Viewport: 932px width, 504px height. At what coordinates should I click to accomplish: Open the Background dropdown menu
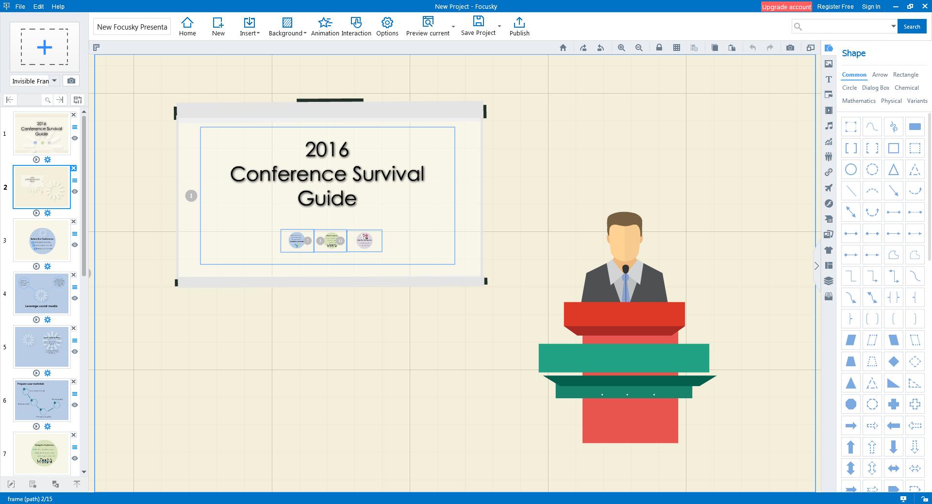click(287, 27)
